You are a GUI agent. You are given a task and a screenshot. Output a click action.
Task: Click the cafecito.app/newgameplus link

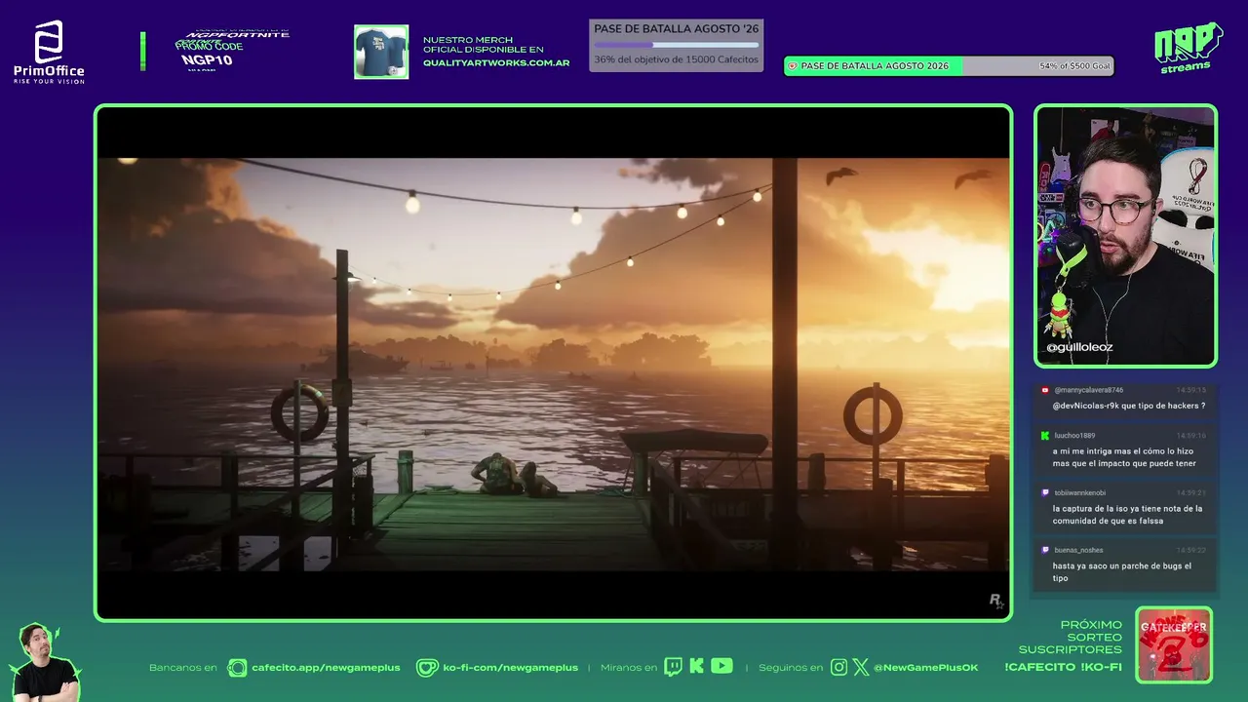click(326, 668)
